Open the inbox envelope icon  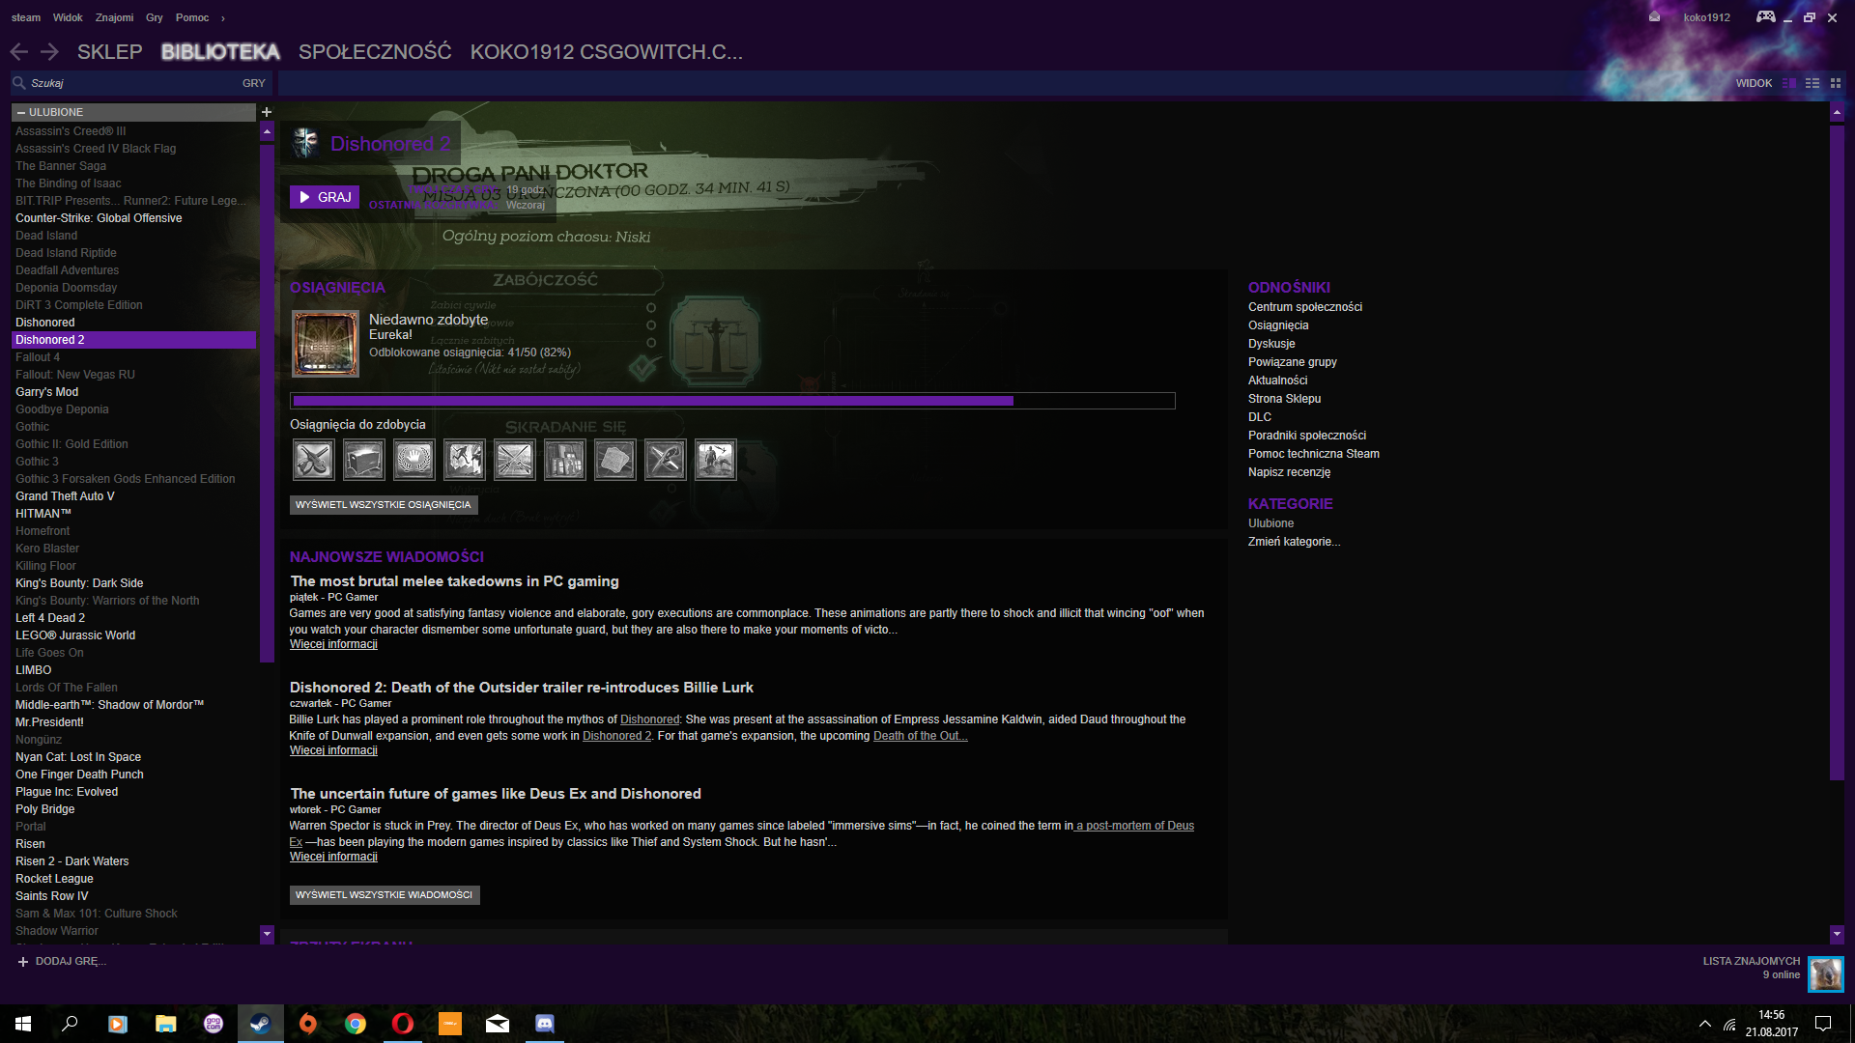point(1654,17)
